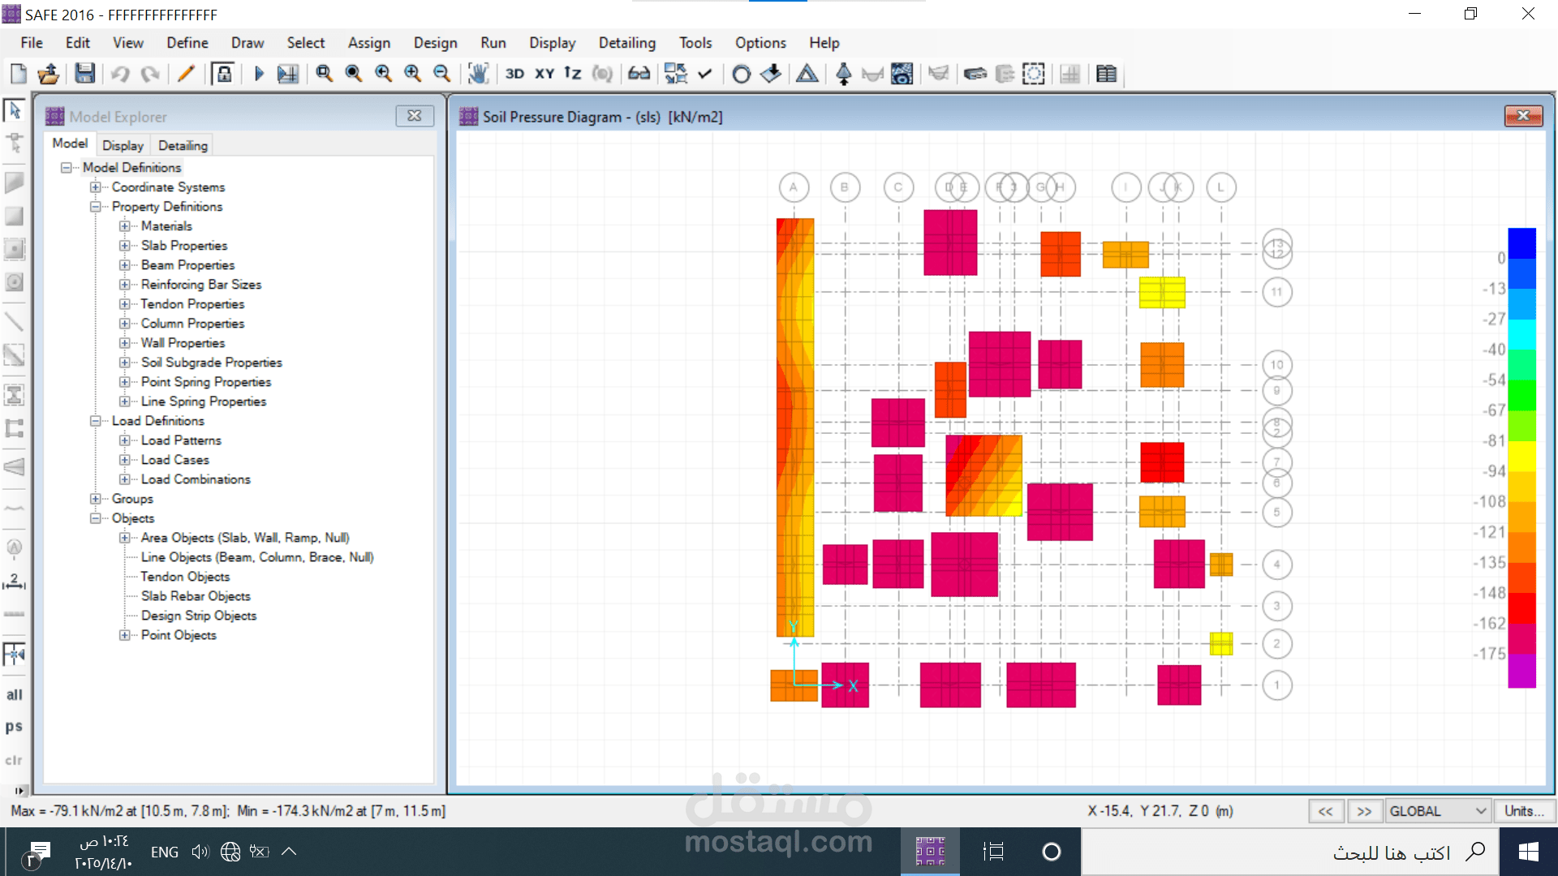Expand the Slab Properties tree node
This screenshot has width=1558, height=876.
(124, 246)
